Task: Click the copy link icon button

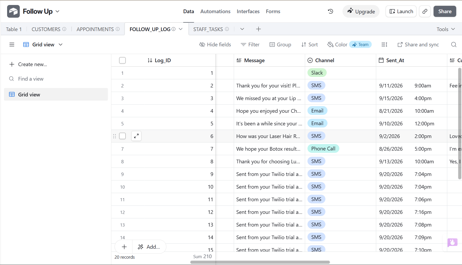Action: click(425, 11)
